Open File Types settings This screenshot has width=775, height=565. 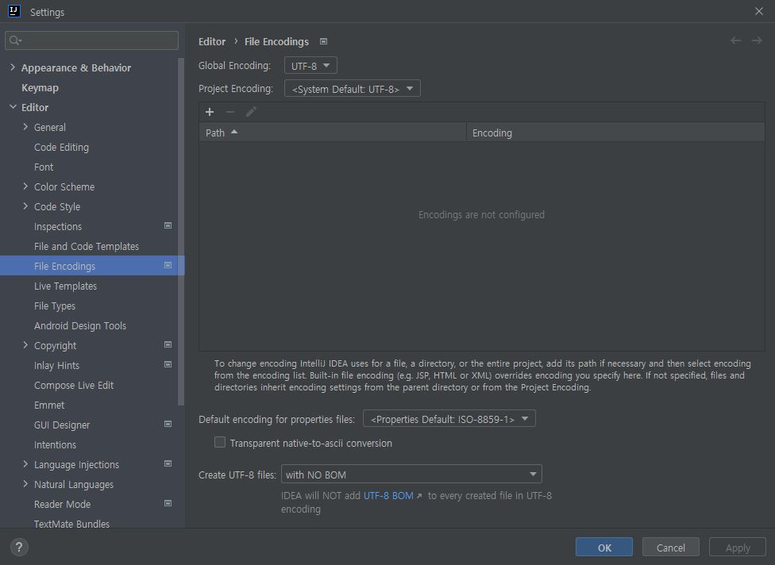pyautogui.click(x=54, y=306)
